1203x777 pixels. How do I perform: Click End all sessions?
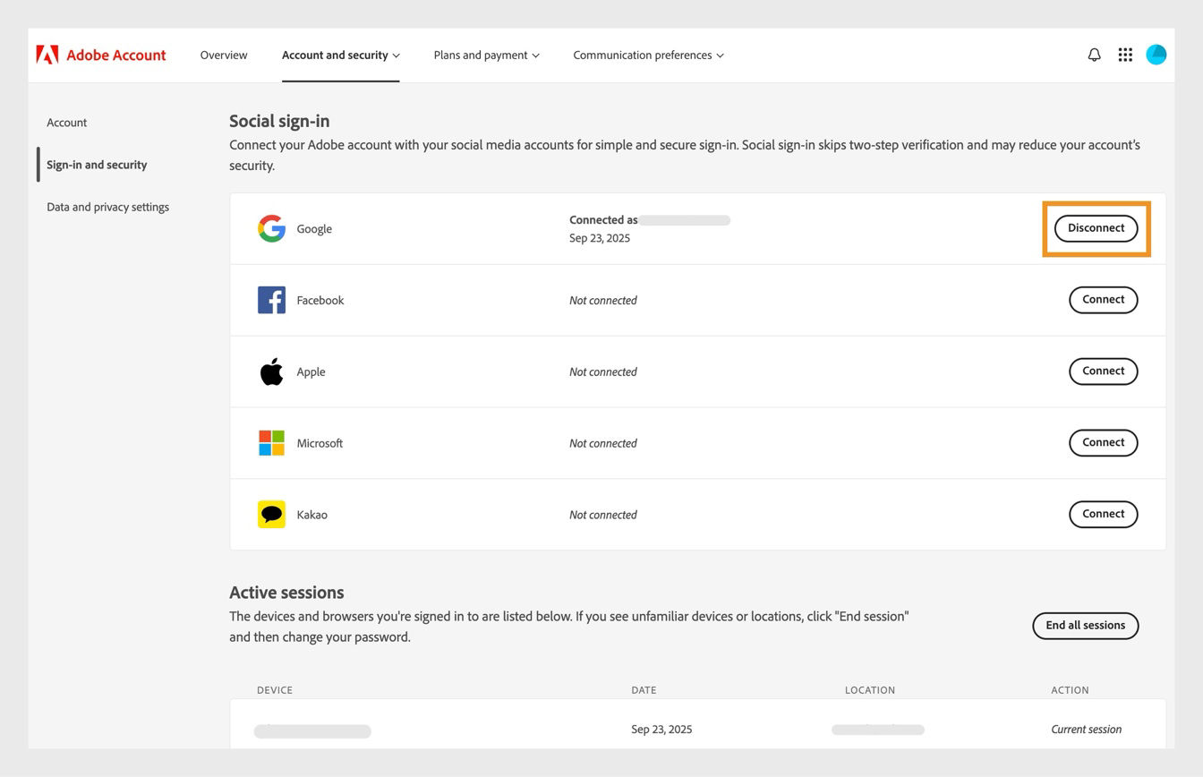click(1085, 626)
